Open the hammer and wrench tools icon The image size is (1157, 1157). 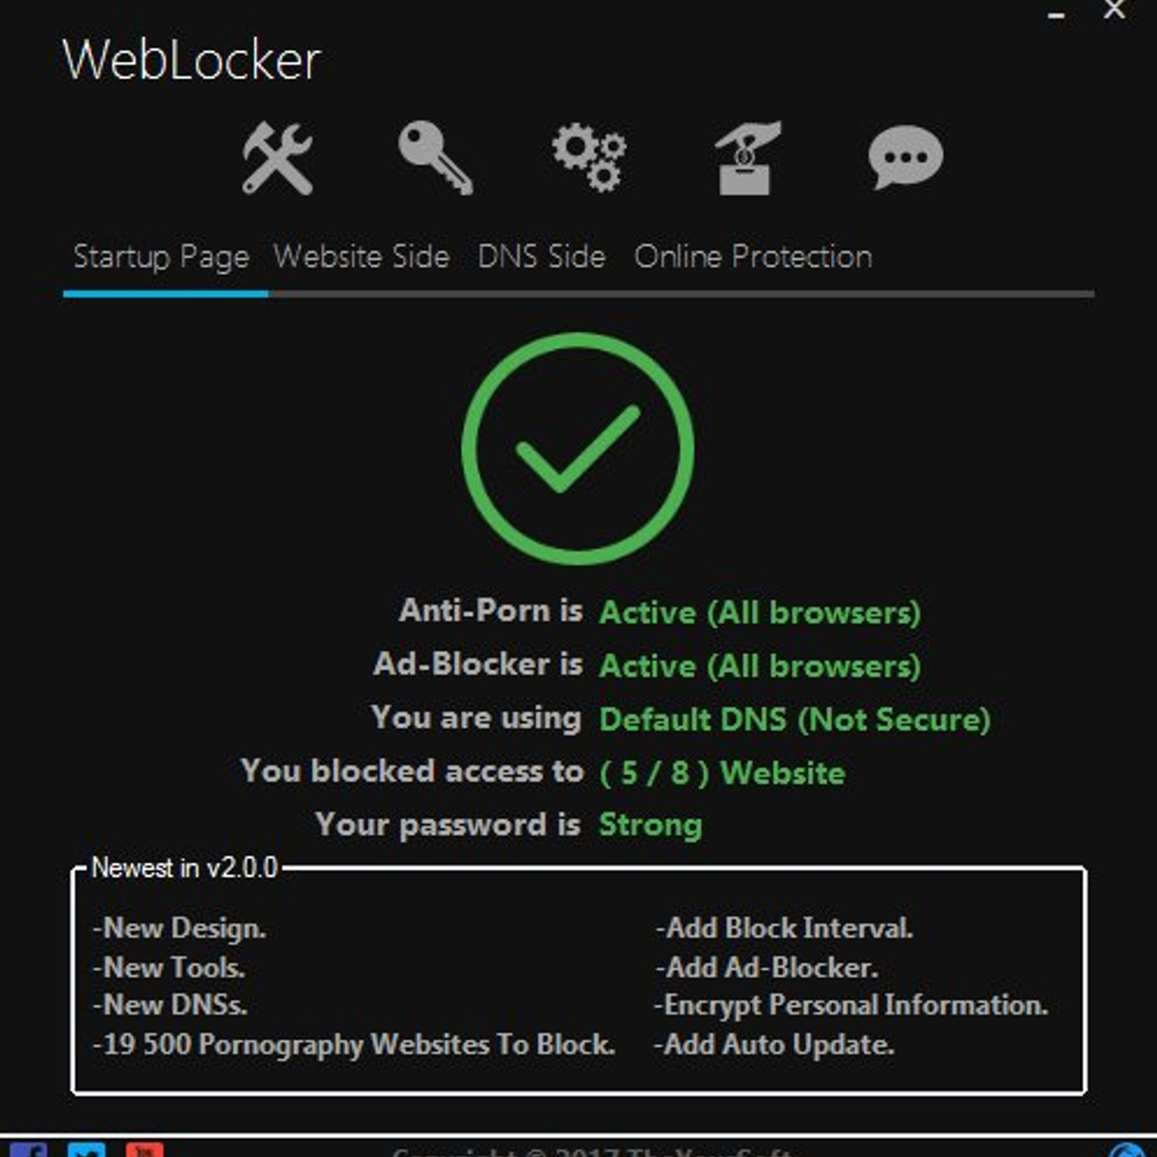click(278, 159)
